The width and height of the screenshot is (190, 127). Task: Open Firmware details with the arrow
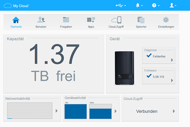point(172,80)
